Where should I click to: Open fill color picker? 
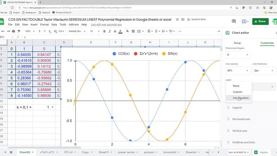[x=128, y=31]
